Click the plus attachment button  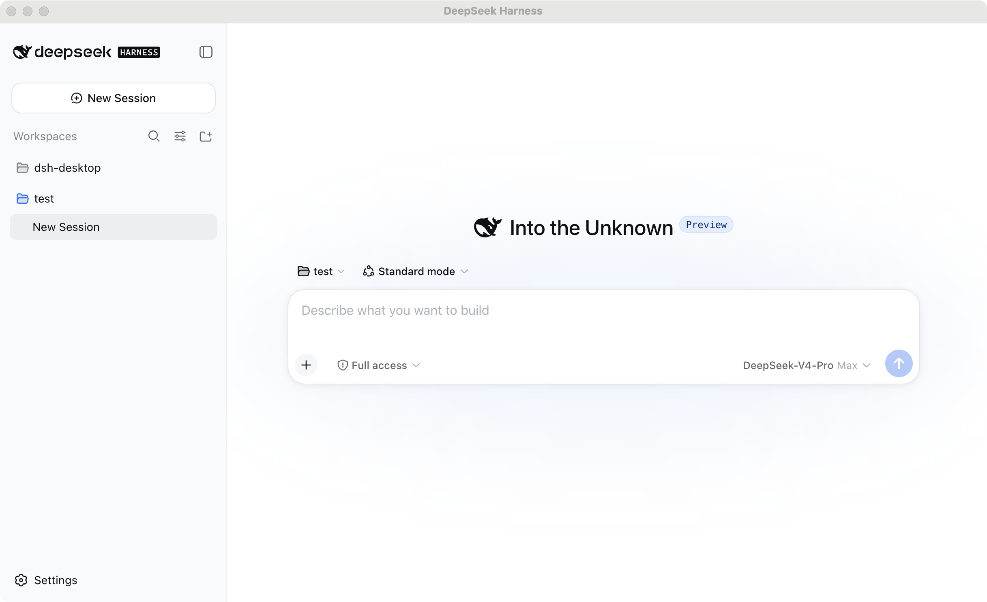306,365
